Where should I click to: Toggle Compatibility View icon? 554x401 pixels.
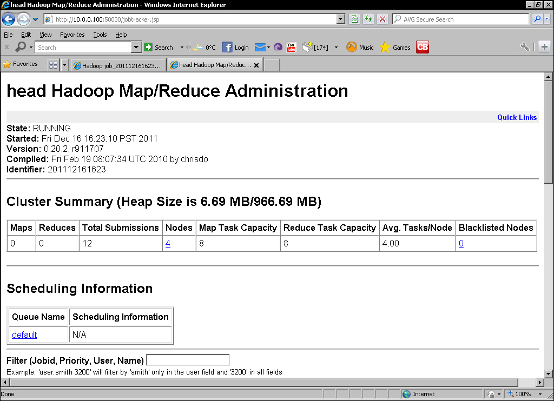(354, 19)
